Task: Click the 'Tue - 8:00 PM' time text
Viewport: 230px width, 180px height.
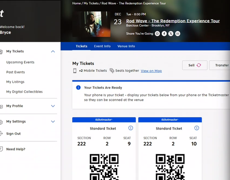Action: coord(136,14)
